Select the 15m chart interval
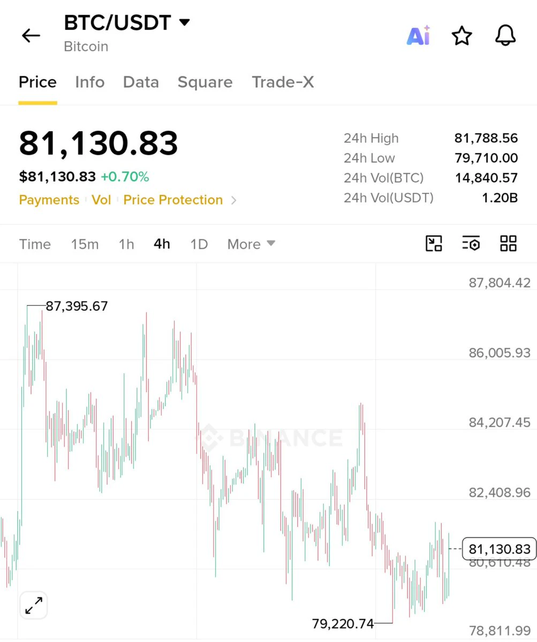The height and width of the screenshot is (642, 537). click(x=85, y=244)
